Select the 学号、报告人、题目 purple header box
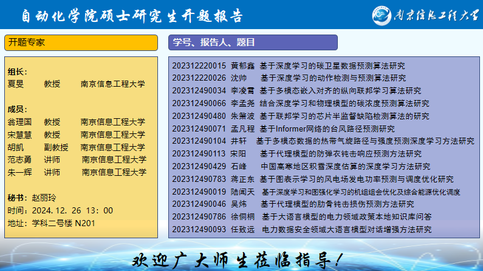Viewport: 483px width, 271px height. (x=252, y=42)
